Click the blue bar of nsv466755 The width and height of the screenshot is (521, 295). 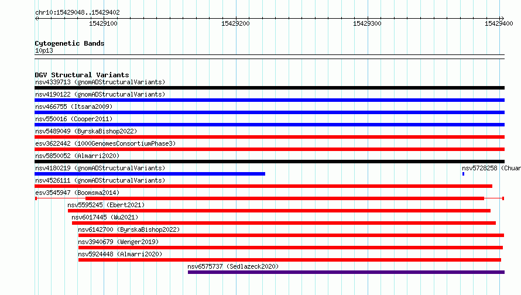click(x=269, y=112)
